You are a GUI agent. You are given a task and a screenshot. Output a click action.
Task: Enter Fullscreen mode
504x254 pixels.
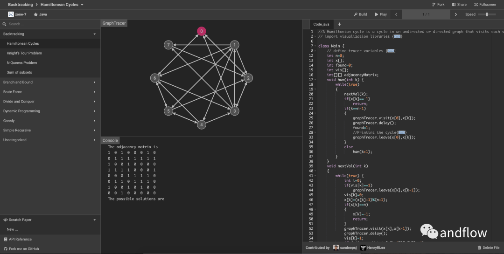point(484,5)
